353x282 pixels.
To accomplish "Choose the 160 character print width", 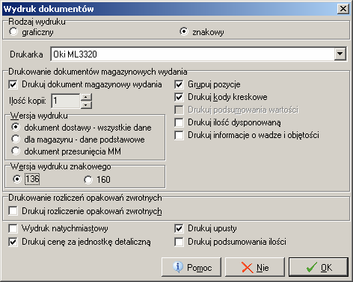I will point(88,180).
